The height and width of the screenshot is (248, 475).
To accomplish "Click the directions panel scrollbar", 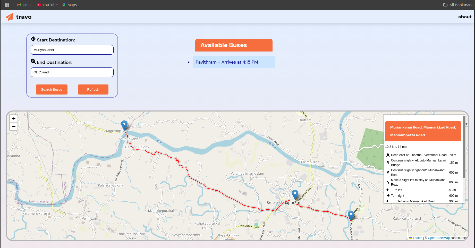I will tap(464, 147).
